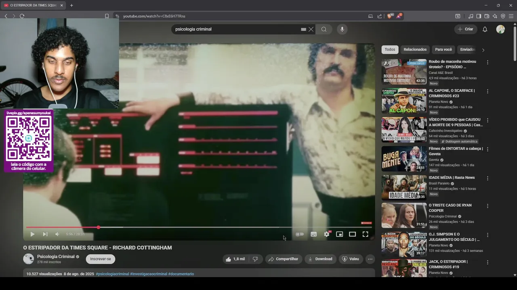Show more filter chips with arrow

[x=483, y=50]
